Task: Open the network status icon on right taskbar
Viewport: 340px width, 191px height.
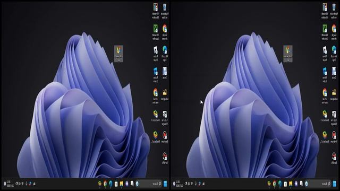Action: [x=192, y=184]
